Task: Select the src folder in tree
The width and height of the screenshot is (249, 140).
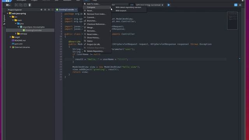Action: click(x=16, y=17)
